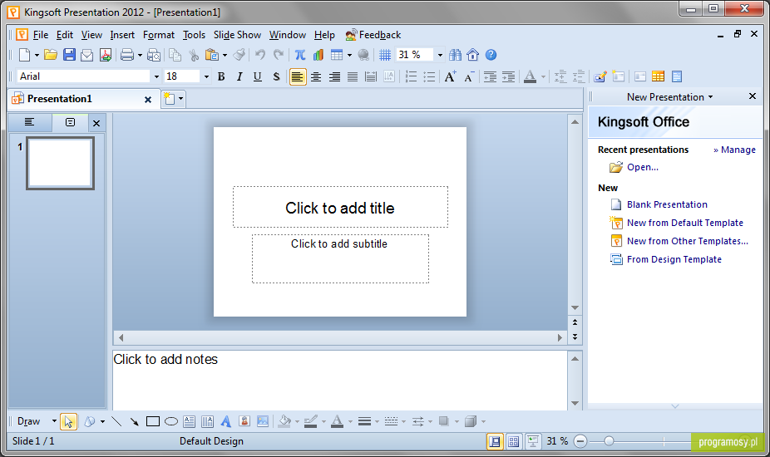Select the Presentation1 document tab

[x=83, y=99]
